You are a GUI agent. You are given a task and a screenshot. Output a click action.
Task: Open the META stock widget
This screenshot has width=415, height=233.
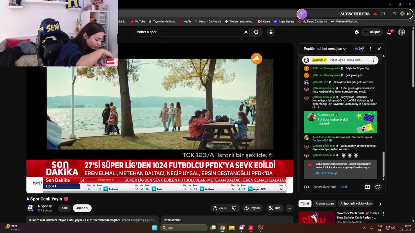click(x=11, y=228)
